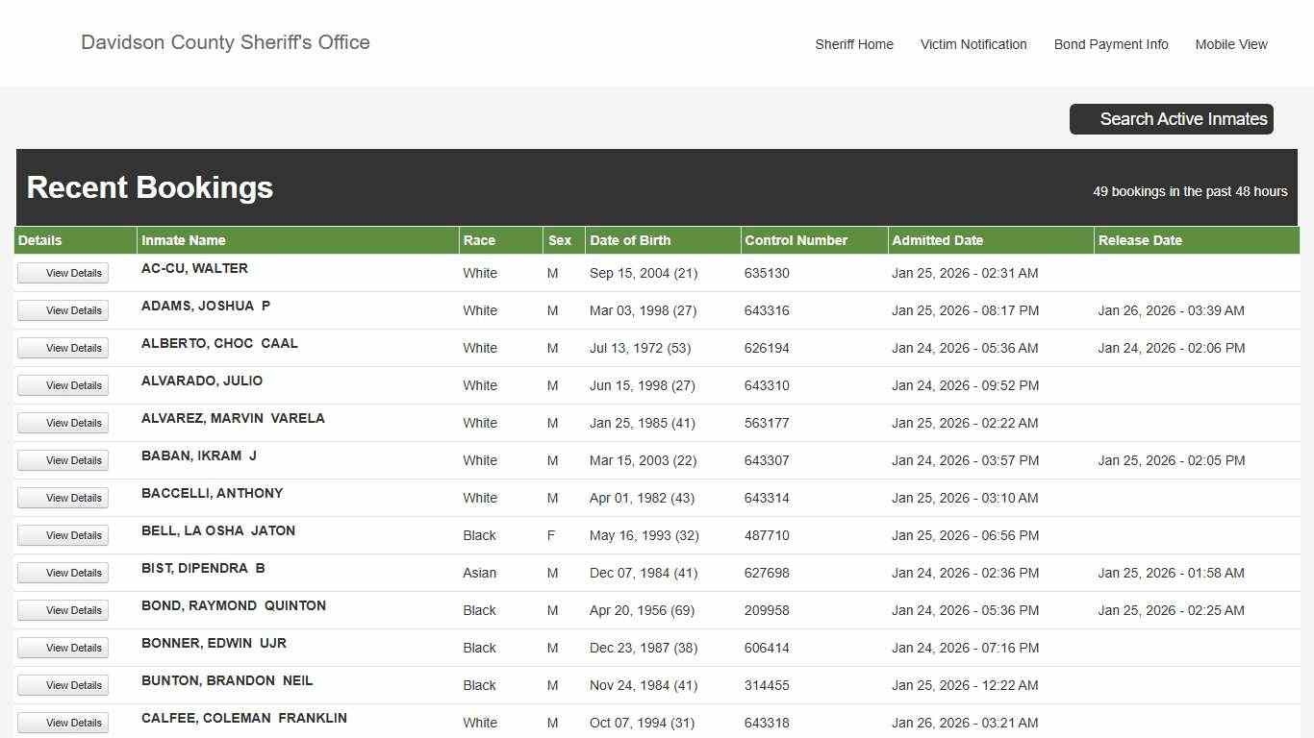Open details for ALBERTO, CHOC CAAL
This screenshot has height=738, width=1314.
pyautogui.click(x=63, y=348)
